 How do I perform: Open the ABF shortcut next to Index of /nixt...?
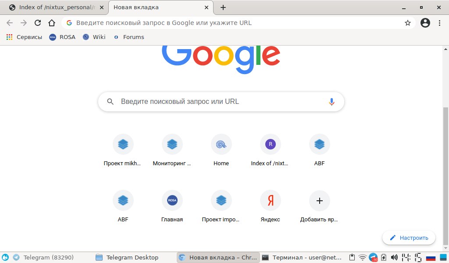319,150
